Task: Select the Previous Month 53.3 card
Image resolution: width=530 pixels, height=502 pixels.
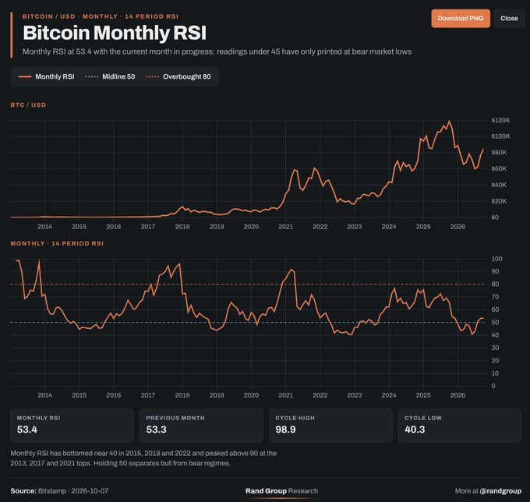Action: click(x=201, y=426)
